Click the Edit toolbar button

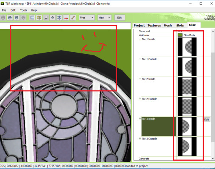coord(119,18)
